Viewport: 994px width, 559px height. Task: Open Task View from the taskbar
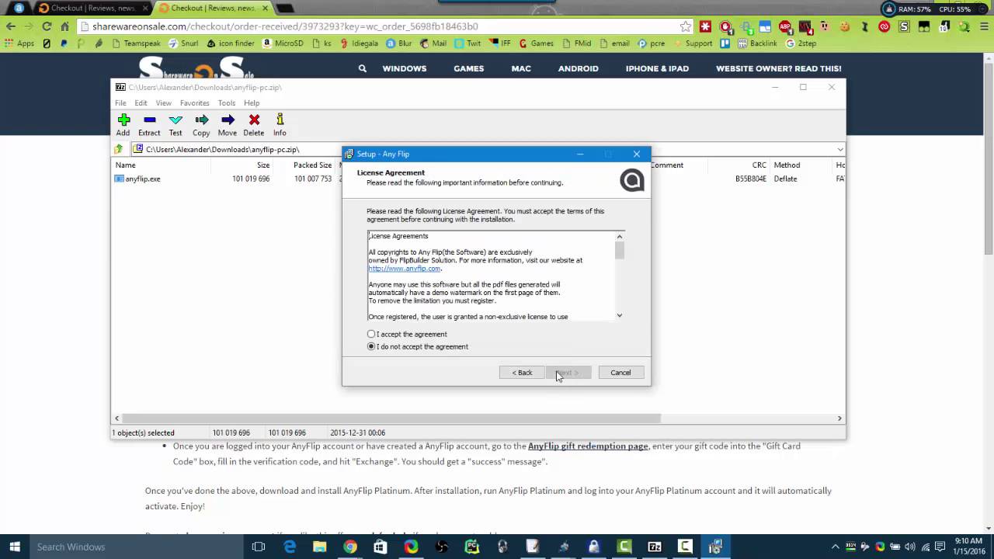(x=259, y=547)
